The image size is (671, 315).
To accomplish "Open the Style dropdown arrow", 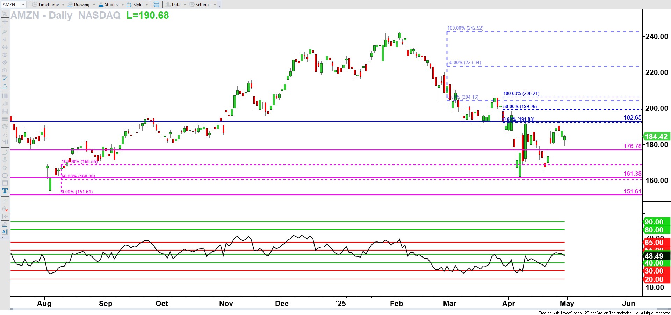I will point(147,5).
